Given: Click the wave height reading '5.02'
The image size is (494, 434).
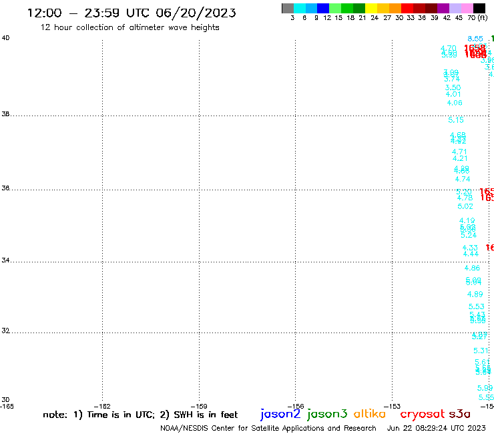Looking at the screenshot, I should click(x=465, y=206).
